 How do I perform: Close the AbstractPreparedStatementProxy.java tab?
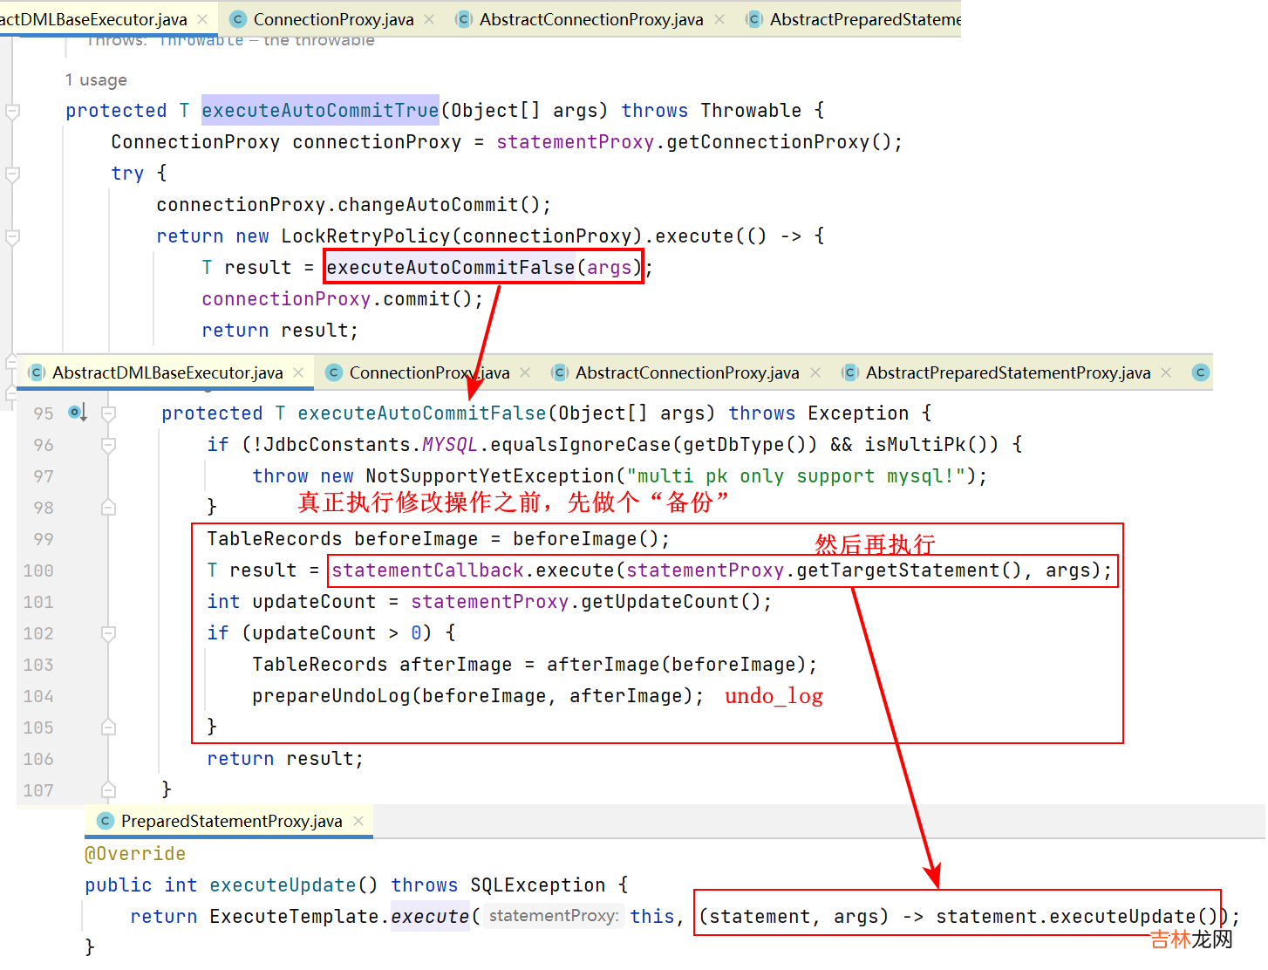tap(1166, 372)
